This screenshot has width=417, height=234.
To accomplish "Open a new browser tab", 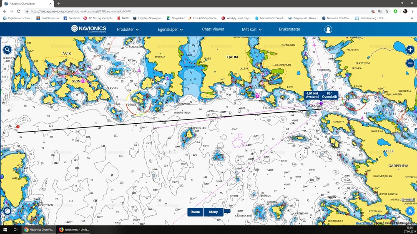I will pyautogui.click(x=58, y=4).
